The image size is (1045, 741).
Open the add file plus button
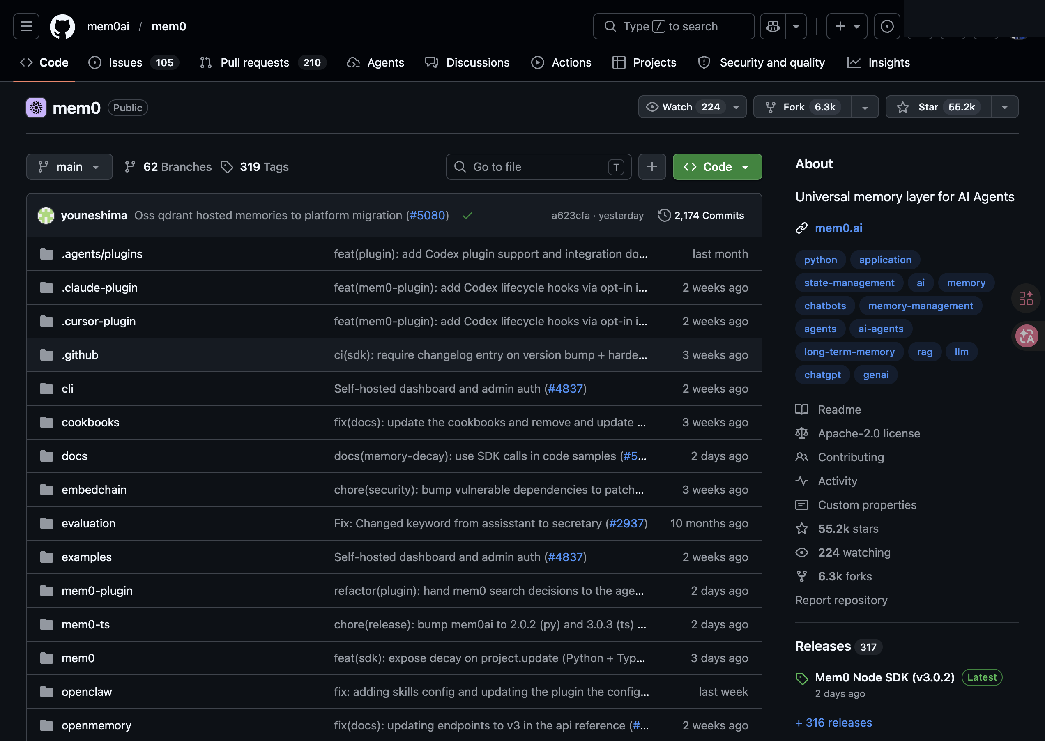coord(651,166)
